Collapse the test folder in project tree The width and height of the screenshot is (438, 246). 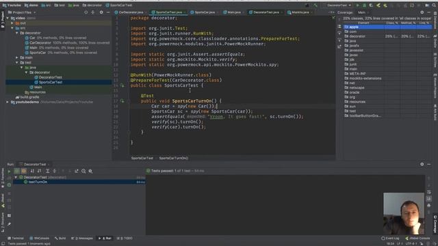coord(16,62)
